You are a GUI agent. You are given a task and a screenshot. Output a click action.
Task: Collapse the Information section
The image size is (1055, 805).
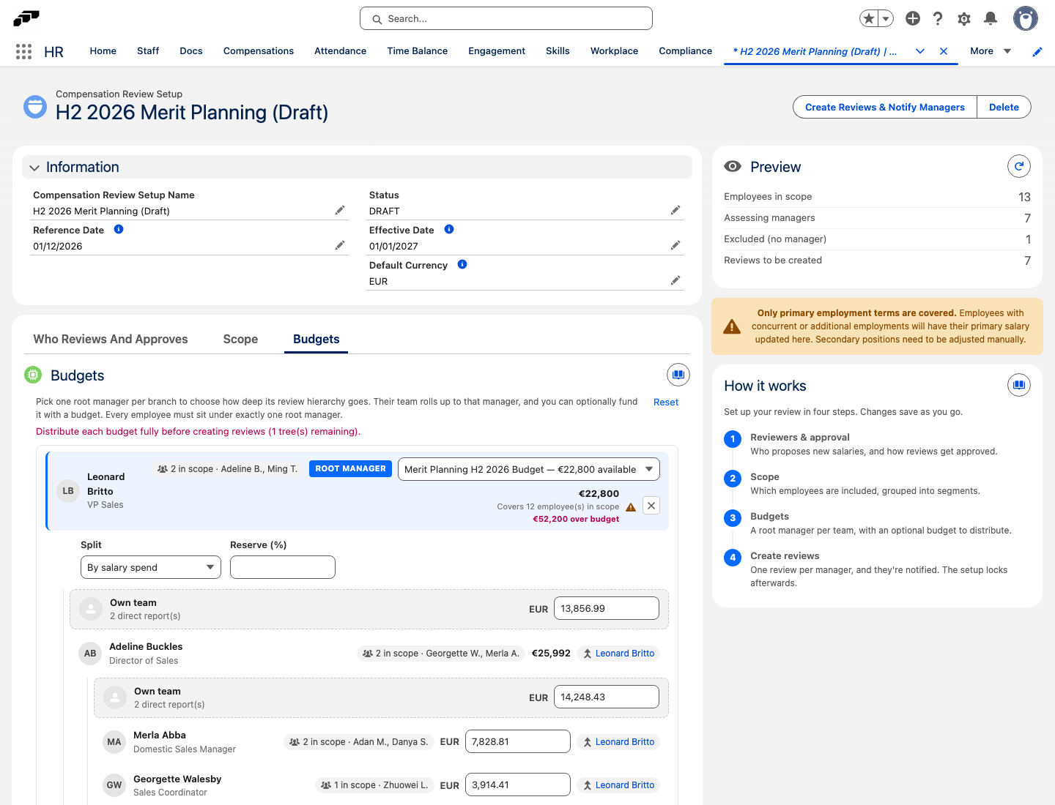34,168
